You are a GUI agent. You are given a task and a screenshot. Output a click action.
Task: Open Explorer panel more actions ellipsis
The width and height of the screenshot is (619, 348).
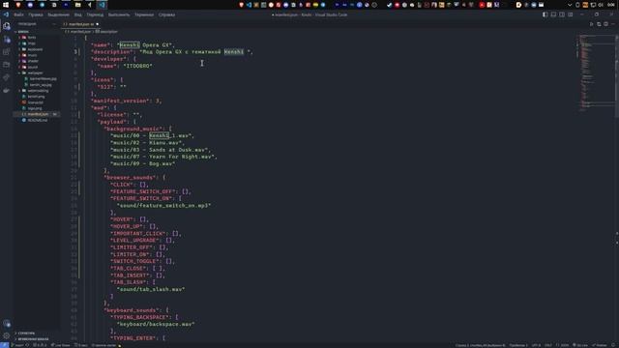[54, 24]
